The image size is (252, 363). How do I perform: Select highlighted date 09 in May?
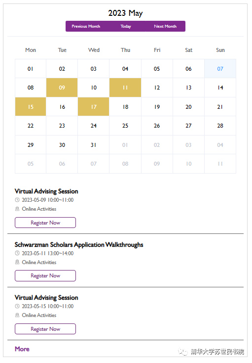[x=62, y=88]
